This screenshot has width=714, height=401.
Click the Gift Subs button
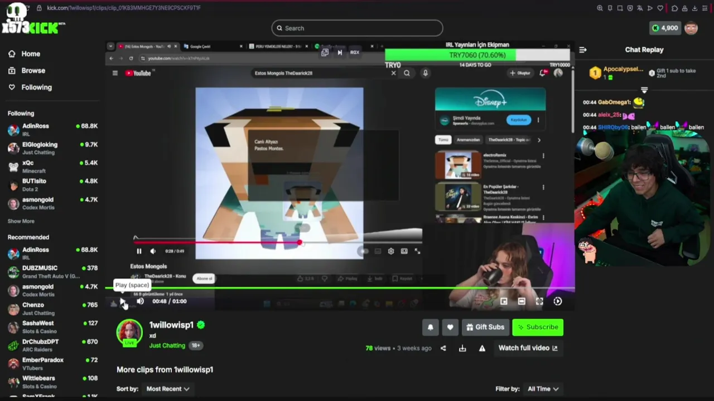[485, 327]
